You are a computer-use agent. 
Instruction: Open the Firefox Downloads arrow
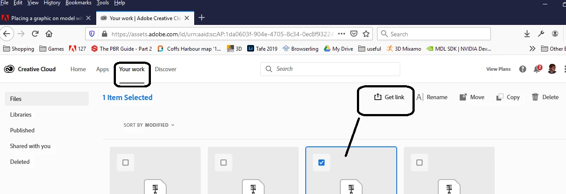tap(527, 34)
